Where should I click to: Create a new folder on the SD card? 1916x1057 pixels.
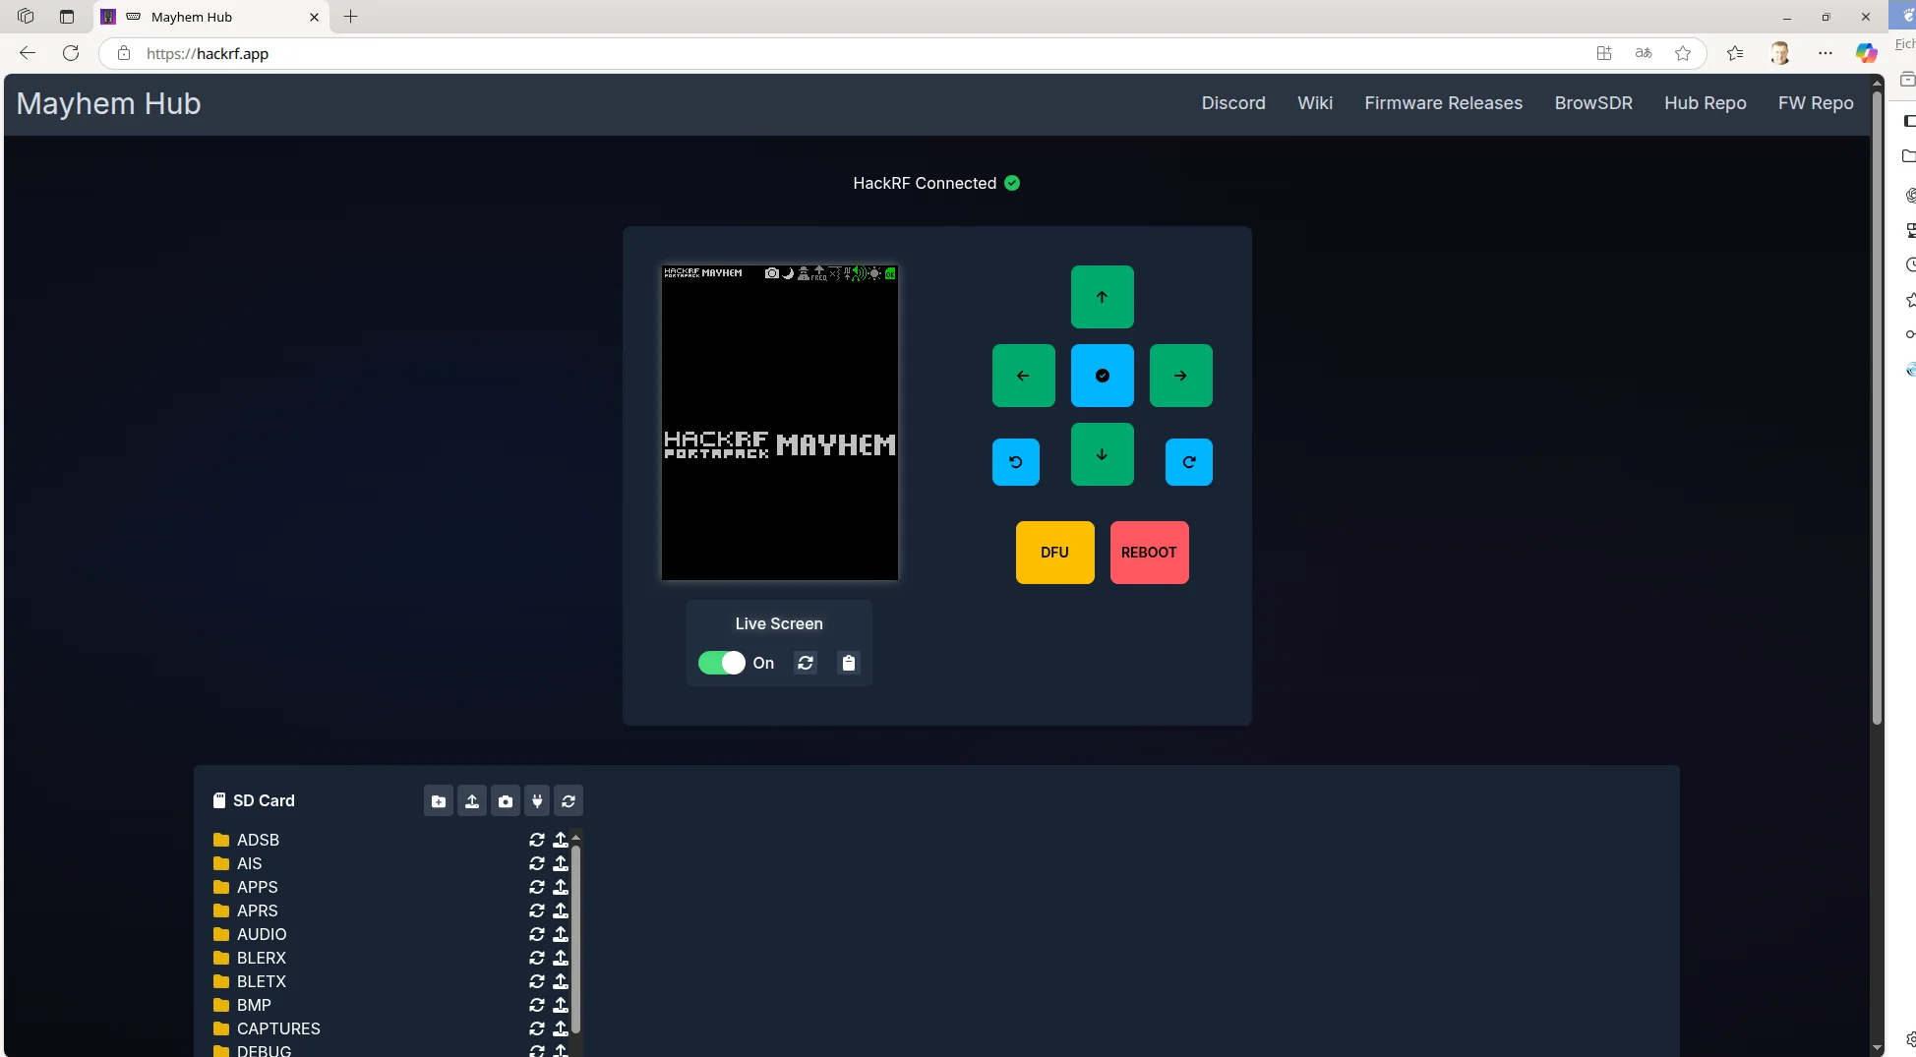tap(439, 801)
